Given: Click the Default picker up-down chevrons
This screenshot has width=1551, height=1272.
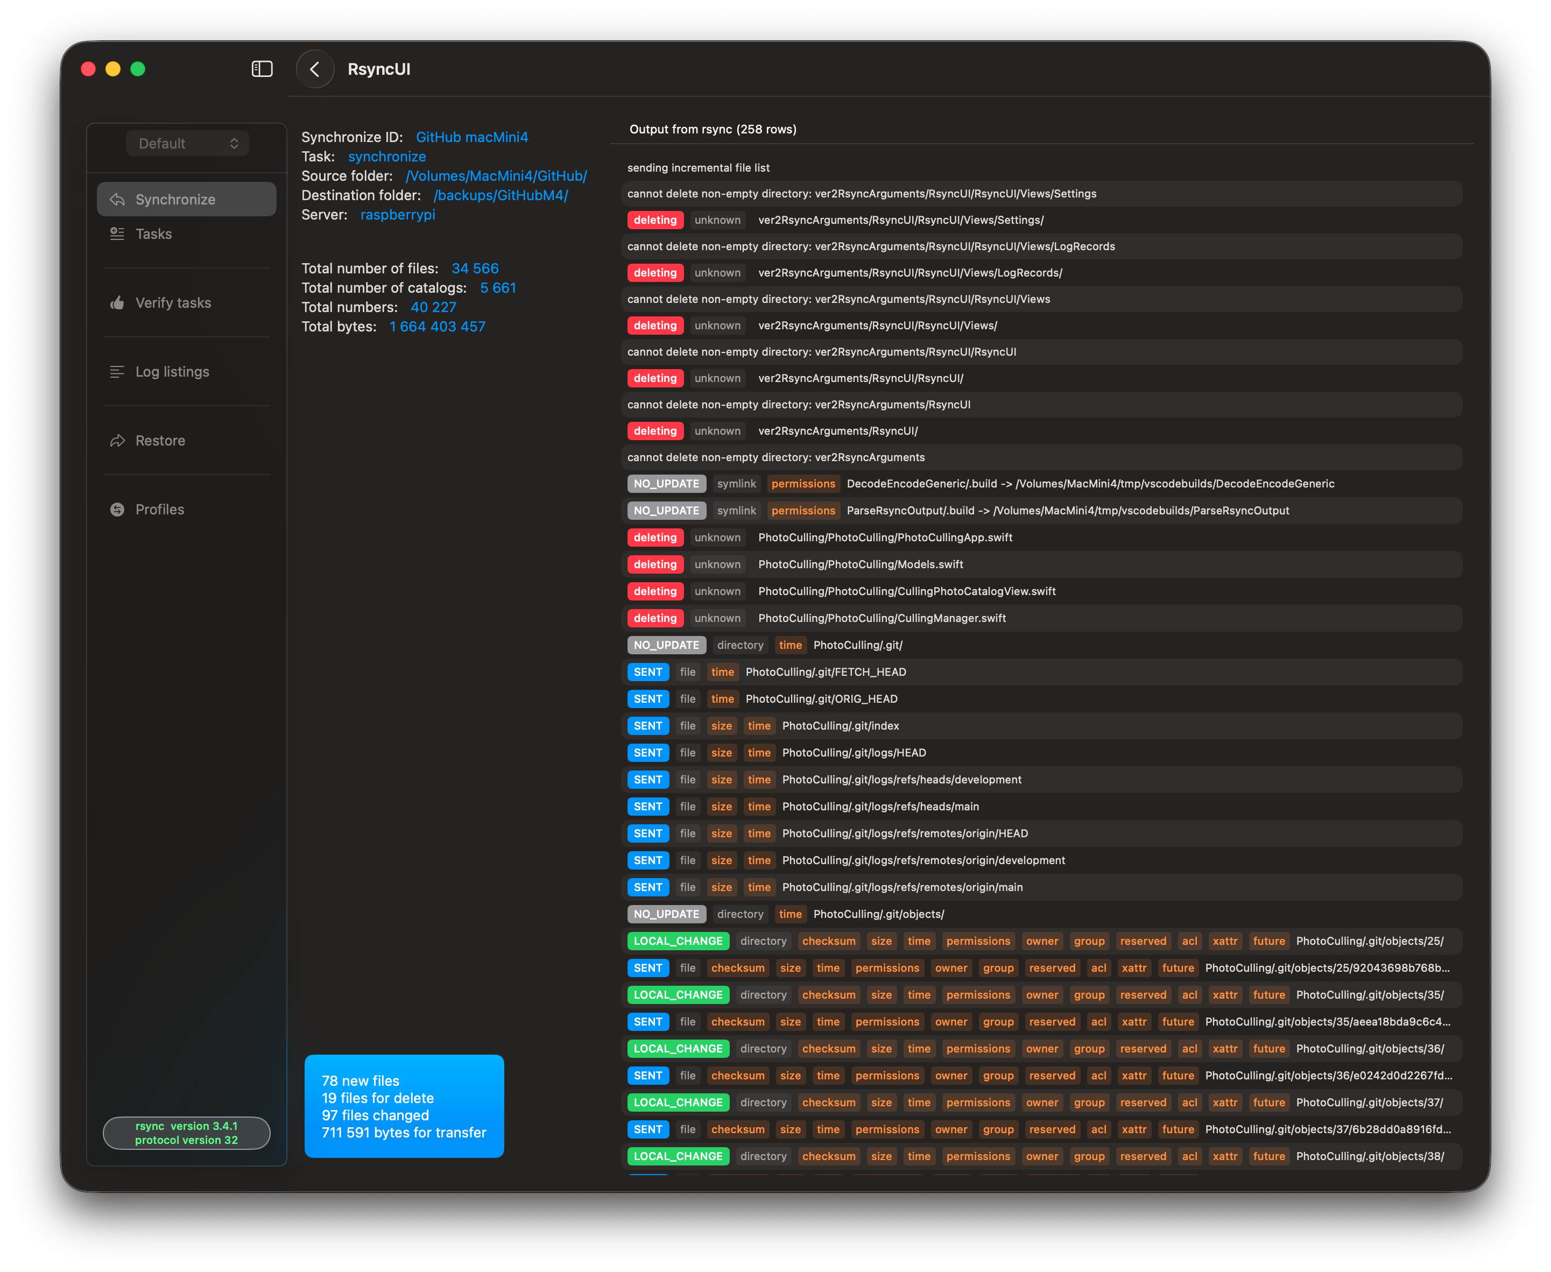Looking at the screenshot, I should (234, 144).
